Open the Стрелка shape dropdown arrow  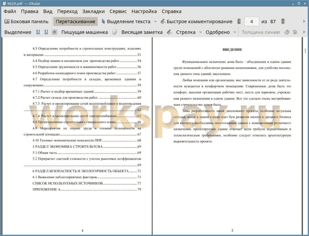coord(201,32)
